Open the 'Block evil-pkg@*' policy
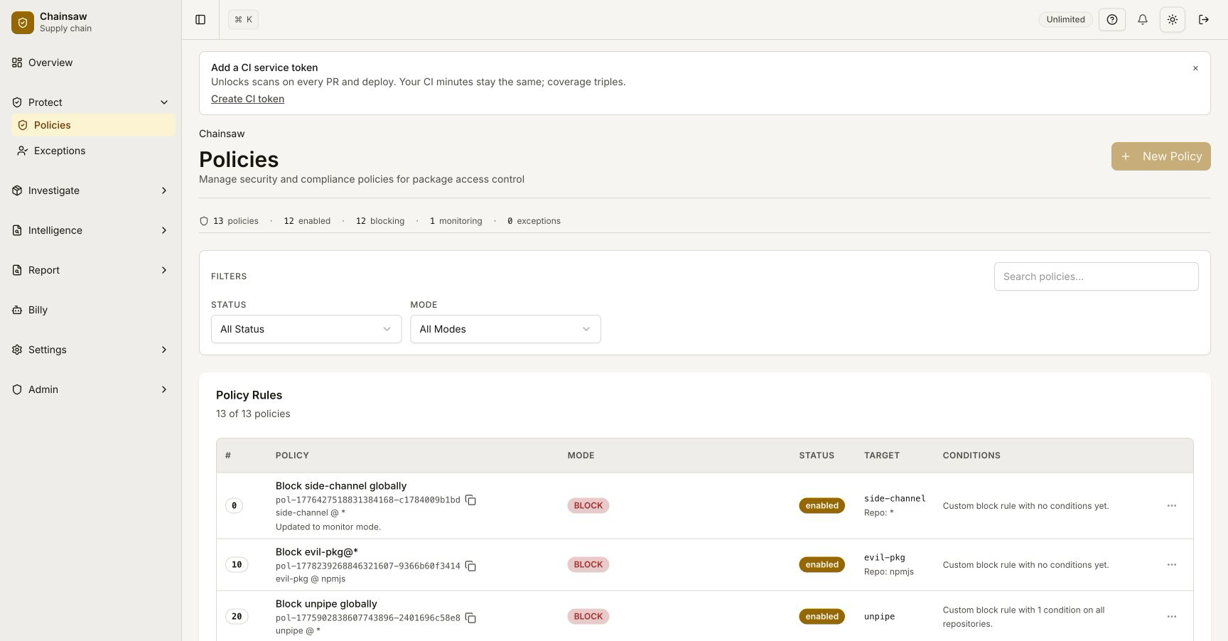This screenshot has height=641, width=1228. click(317, 552)
